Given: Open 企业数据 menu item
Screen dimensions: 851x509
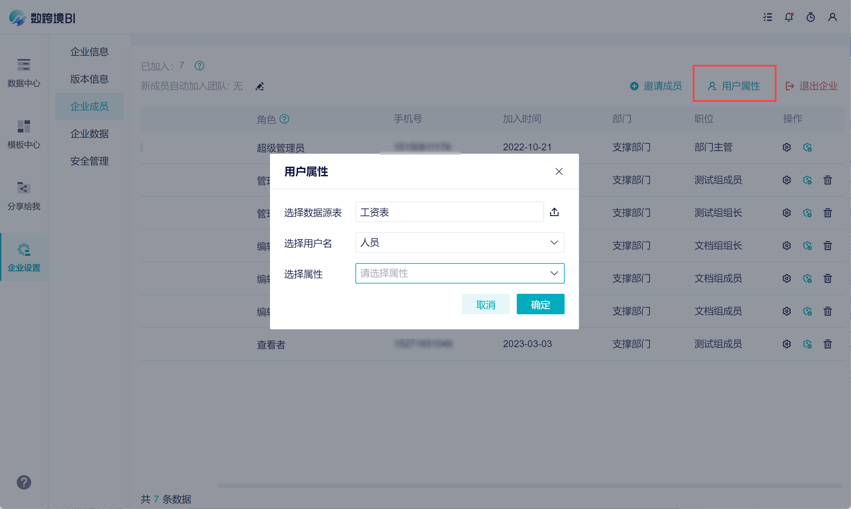Looking at the screenshot, I should click(89, 134).
